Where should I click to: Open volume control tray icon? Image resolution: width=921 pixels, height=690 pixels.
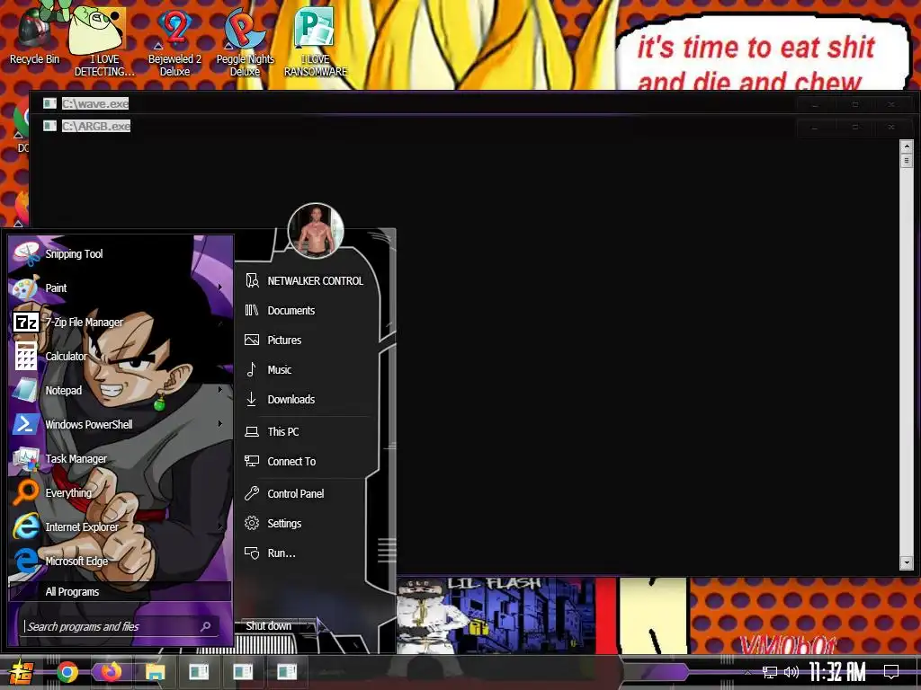point(791,672)
